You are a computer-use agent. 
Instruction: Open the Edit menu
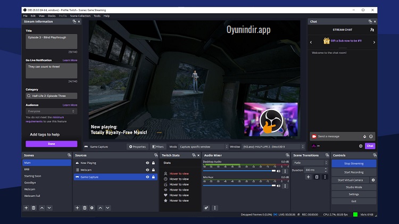33,16
